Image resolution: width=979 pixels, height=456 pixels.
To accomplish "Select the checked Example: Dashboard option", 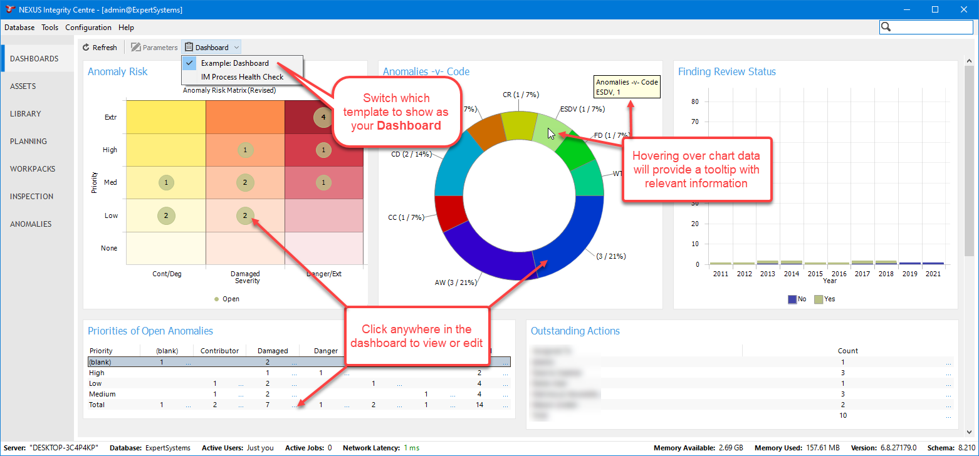I will (x=234, y=63).
